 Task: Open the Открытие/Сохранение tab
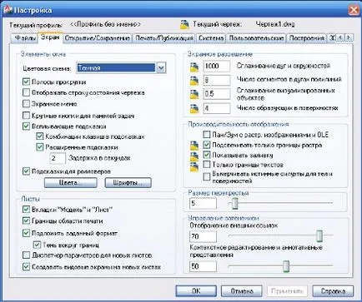(98, 38)
